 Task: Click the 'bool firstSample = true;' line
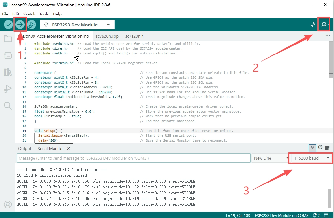(58, 116)
